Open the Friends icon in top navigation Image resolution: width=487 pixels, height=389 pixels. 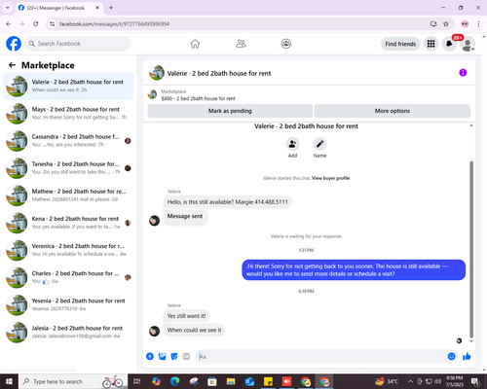pyautogui.click(x=241, y=44)
